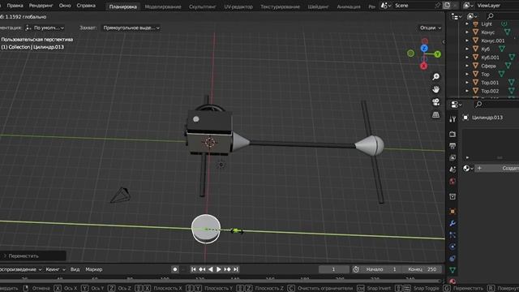The image size is (519, 292).
Task: Toggle auto-keying record button in timeline
Action: (175, 269)
